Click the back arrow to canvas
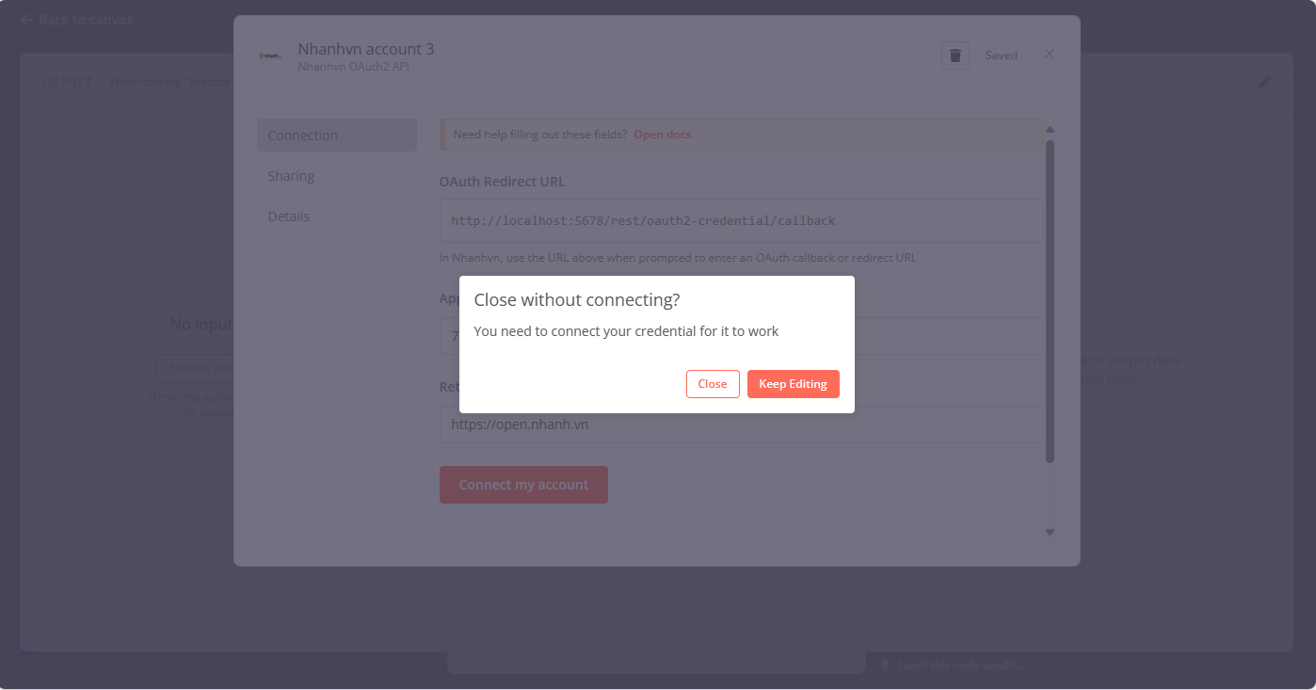 click(x=26, y=20)
